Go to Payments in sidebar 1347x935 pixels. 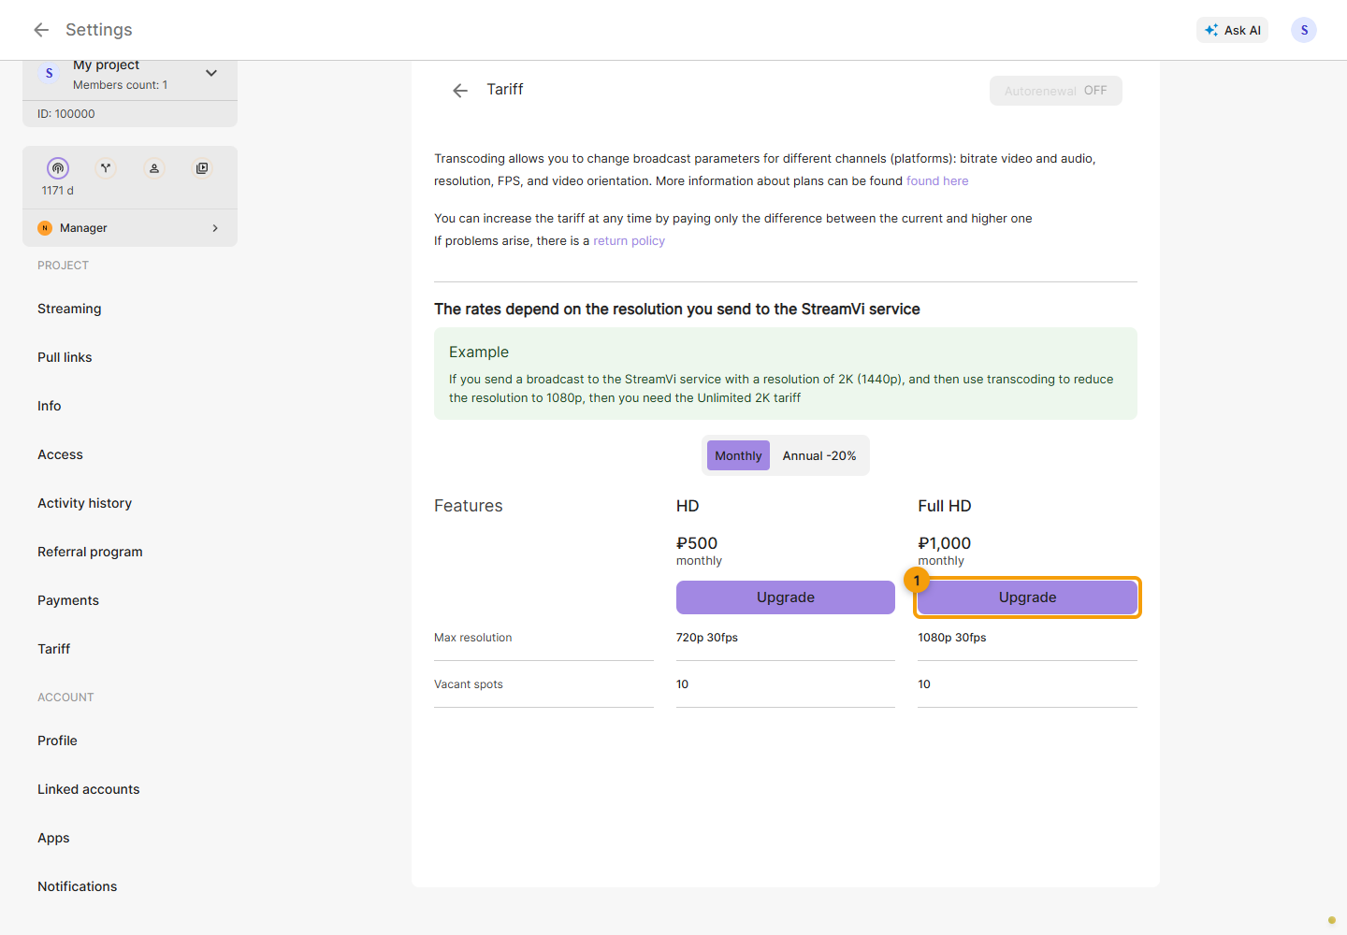tap(68, 600)
